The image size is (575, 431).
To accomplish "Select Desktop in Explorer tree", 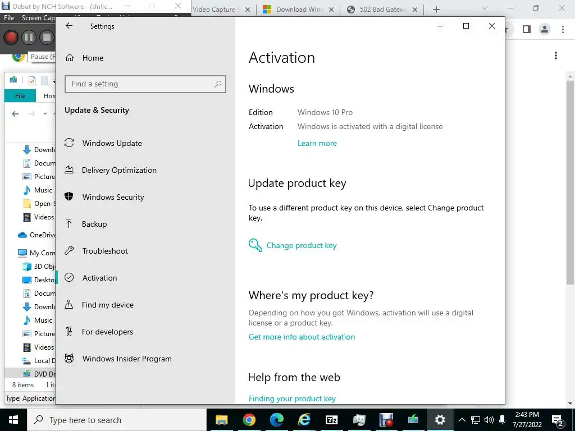I will 39,280.
